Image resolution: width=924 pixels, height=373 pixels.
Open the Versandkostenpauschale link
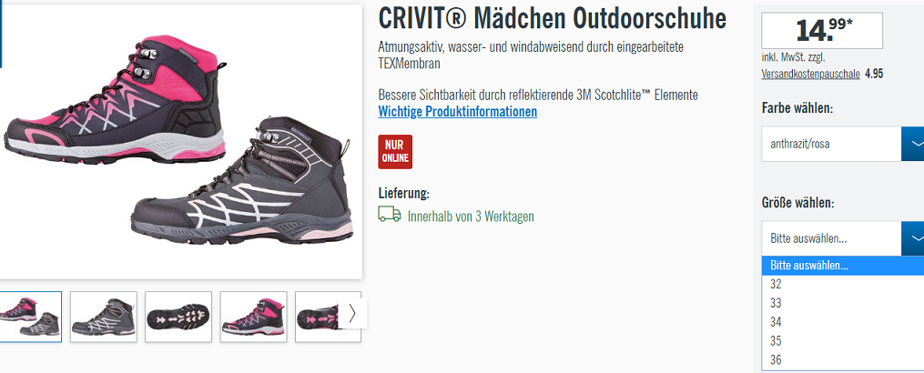point(810,75)
